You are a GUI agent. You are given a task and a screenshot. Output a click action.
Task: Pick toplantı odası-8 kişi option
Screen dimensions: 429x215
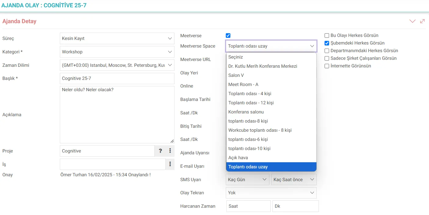pyautogui.click(x=271, y=121)
